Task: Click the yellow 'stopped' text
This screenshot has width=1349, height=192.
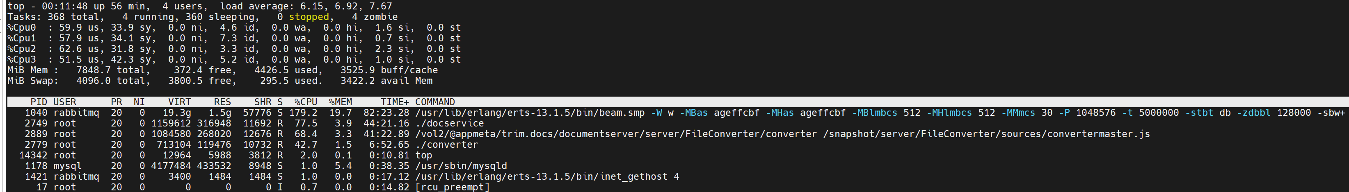Action: pos(309,17)
